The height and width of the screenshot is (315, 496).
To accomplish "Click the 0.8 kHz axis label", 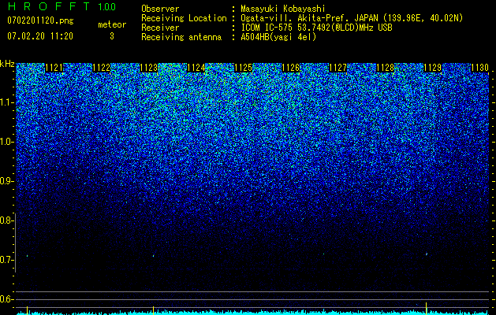I will pos(6,220).
